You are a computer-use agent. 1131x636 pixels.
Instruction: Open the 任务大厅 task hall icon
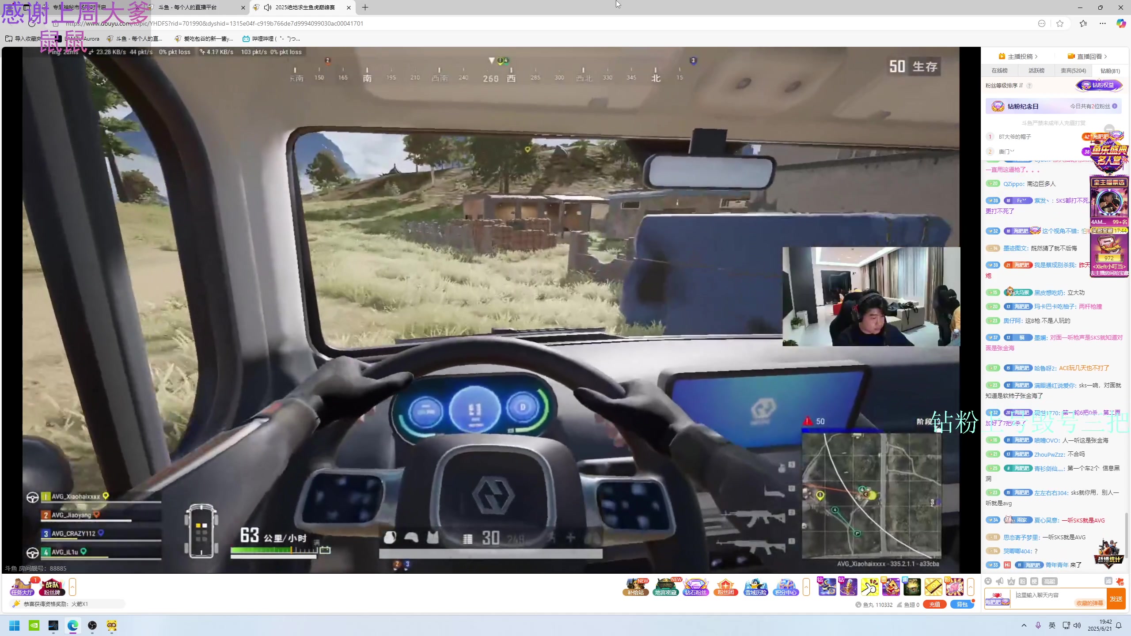pyautogui.click(x=22, y=587)
